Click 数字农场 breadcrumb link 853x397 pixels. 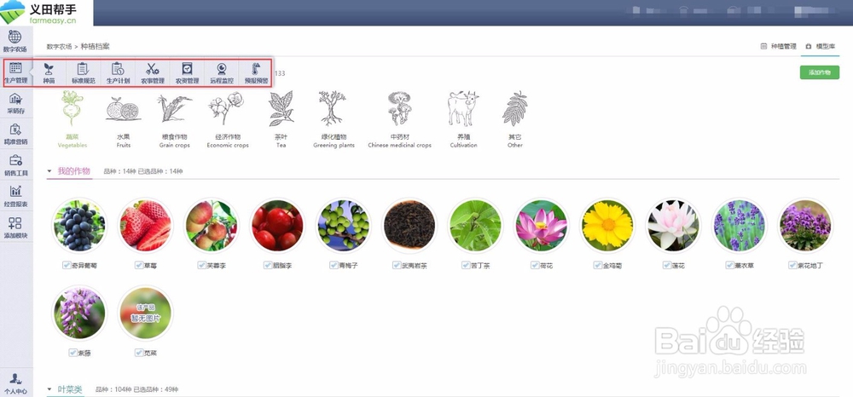59,47
